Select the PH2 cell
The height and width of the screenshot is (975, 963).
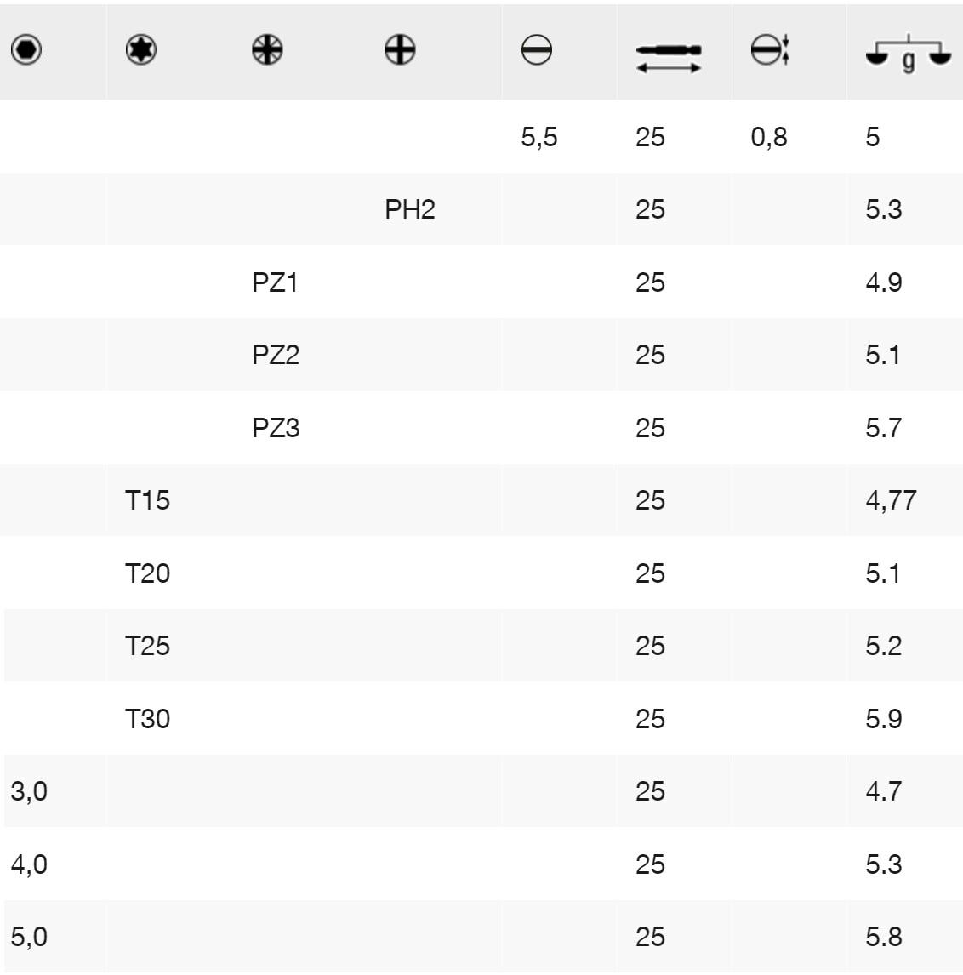pyautogui.click(x=409, y=209)
